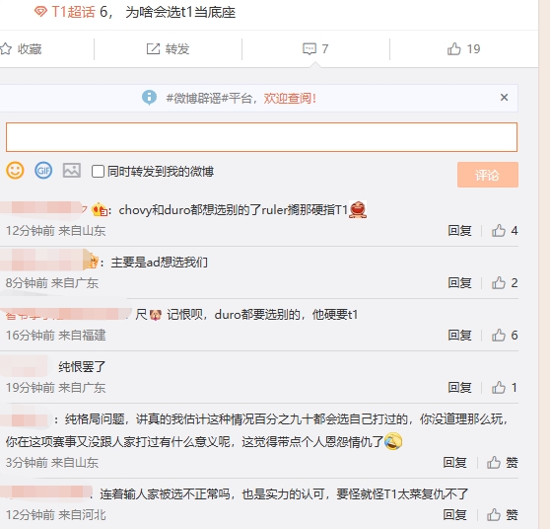This screenshot has width=550, height=529.
Task: Click the #微博辟谣#平台 banner text
Action: (209, 98)
